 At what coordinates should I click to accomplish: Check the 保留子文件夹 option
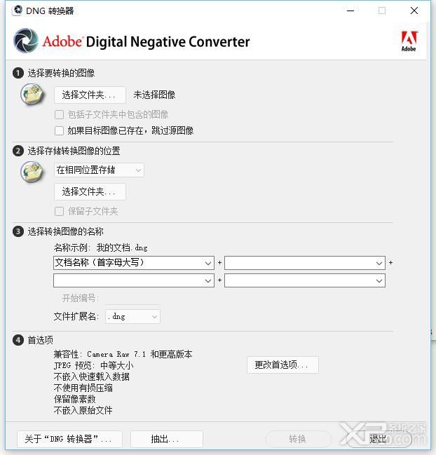coord(59,211)
